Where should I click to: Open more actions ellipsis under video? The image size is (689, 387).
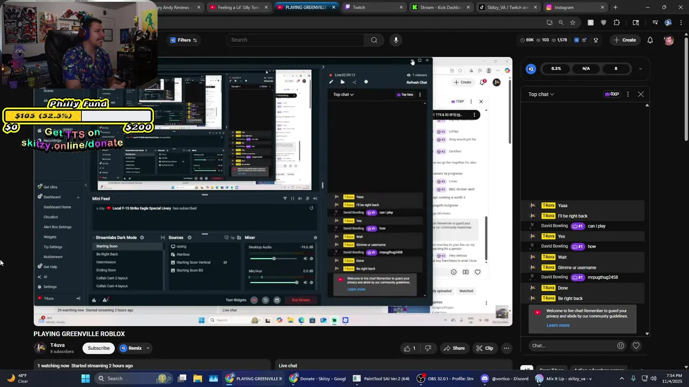click(x=507, y=348)
